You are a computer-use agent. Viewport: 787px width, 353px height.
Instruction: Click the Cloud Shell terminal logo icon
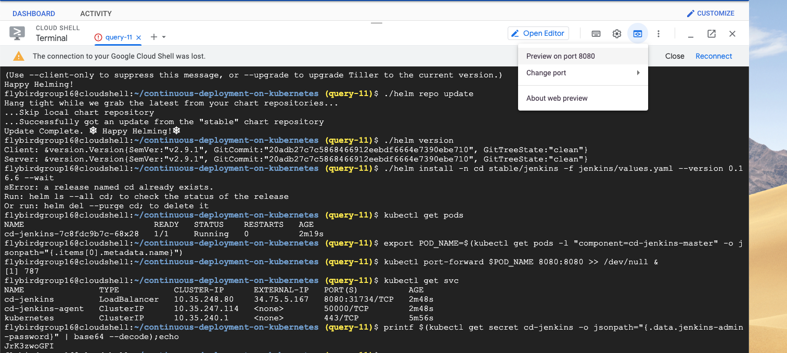pos(17,33)
